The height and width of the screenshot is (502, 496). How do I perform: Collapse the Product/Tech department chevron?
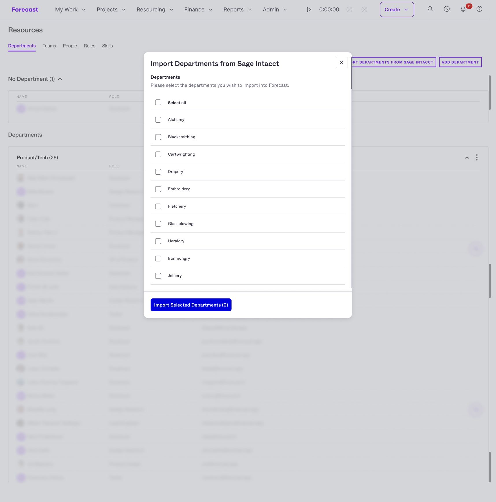[467, 158]
